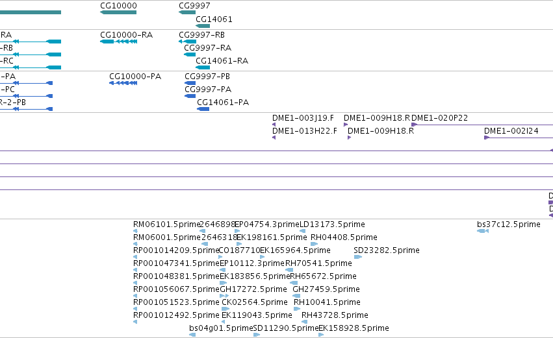Image resolution: width=553 pixels, height=338 pixels.
Task: Select the CG9997-PA protein bar
Action: tap(190, 96)
